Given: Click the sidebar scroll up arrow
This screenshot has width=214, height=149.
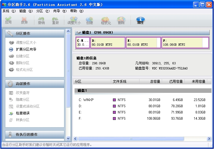Looking at the screenshot, I should click(x=68, y=31).
